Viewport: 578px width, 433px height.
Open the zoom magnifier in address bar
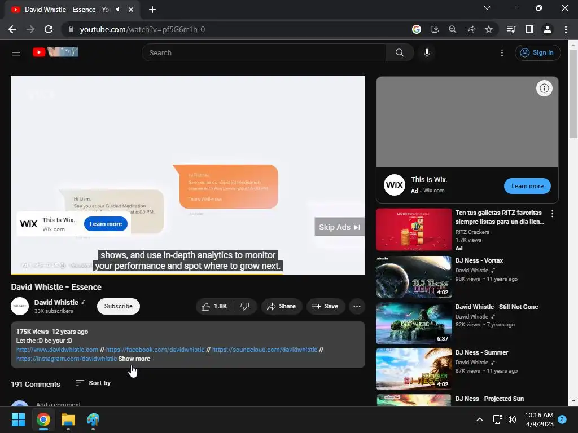pyautogui.click(x=452, y=29)
